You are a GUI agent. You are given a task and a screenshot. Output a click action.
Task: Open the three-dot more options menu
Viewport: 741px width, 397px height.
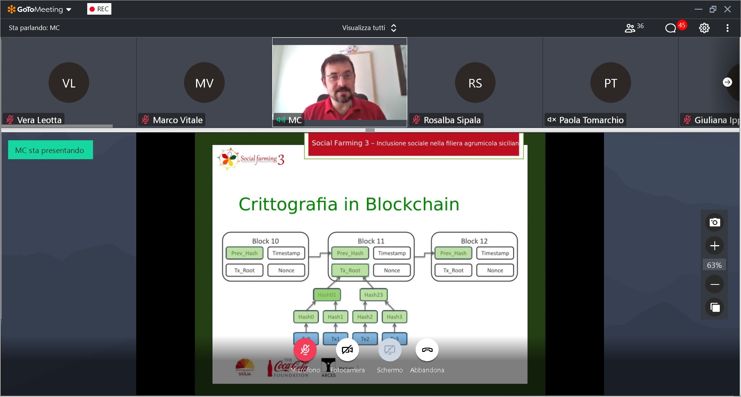(x=727, y=28)
